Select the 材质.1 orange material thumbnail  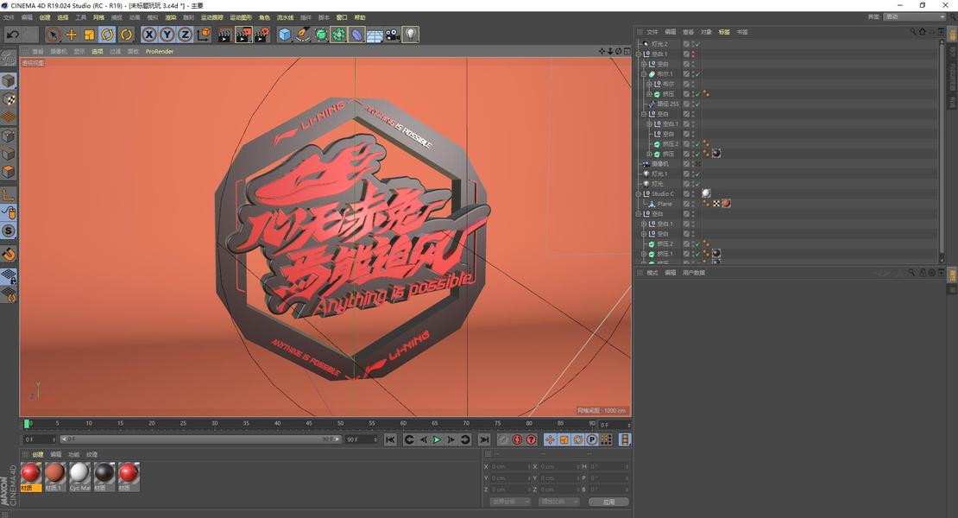(x=54, y=477)
